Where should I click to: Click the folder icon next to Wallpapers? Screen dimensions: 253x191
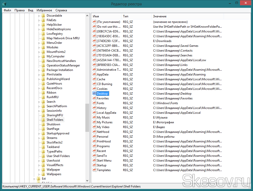click(x=43, y=174)
